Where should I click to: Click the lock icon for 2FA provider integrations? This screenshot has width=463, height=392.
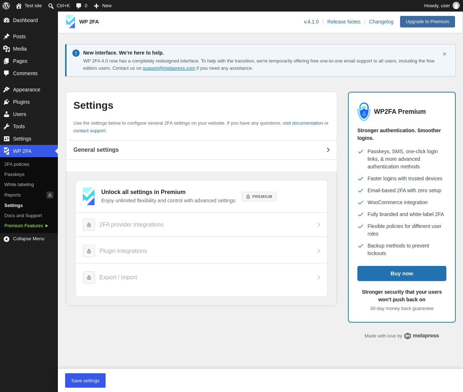coord(89,225)
